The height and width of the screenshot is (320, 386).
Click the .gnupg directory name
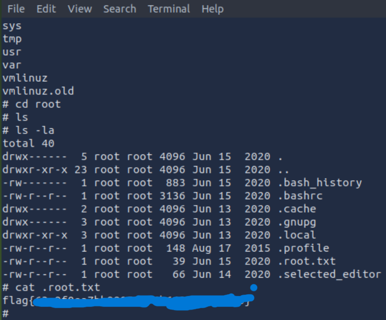297,222
